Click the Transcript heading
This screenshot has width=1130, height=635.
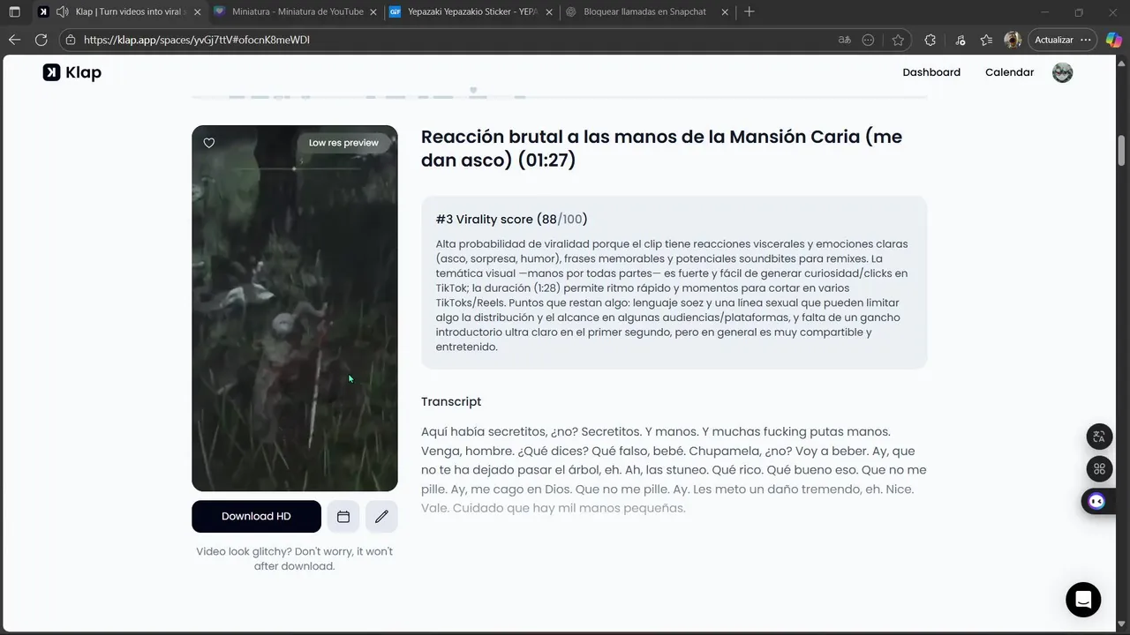451,401
